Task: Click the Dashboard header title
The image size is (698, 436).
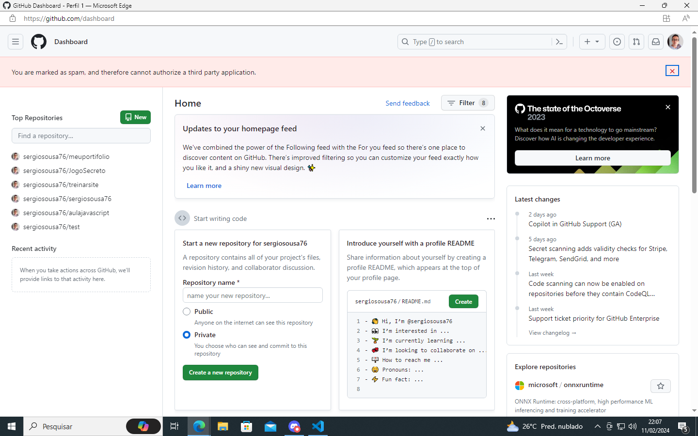Action: 71,42
